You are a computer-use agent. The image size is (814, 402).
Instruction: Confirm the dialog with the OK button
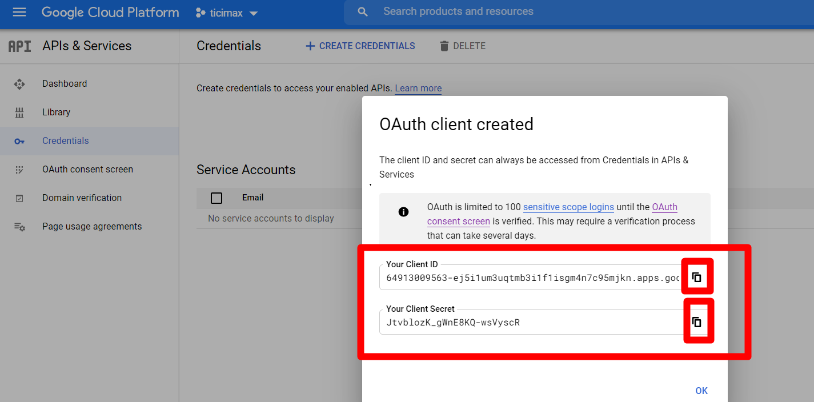coord(701,391)
